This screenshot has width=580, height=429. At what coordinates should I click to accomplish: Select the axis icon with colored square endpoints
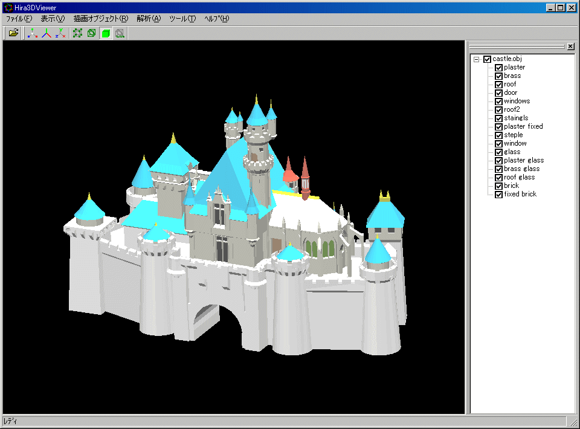click(33, 33)
